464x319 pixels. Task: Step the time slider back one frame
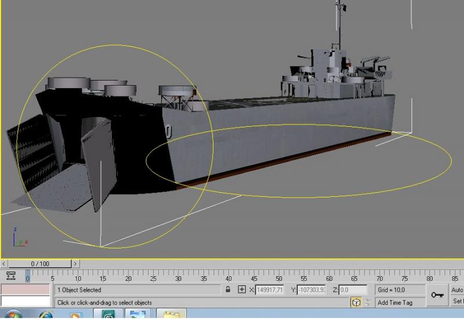tap(4, 263)
